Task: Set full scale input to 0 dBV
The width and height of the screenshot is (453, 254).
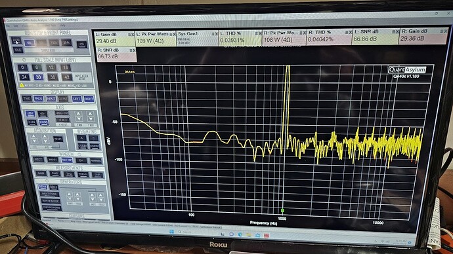Action: pos(22,67)
